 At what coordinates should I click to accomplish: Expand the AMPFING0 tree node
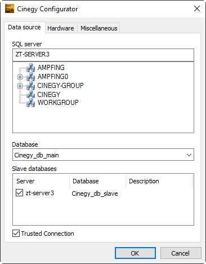[x=20, y=77]
